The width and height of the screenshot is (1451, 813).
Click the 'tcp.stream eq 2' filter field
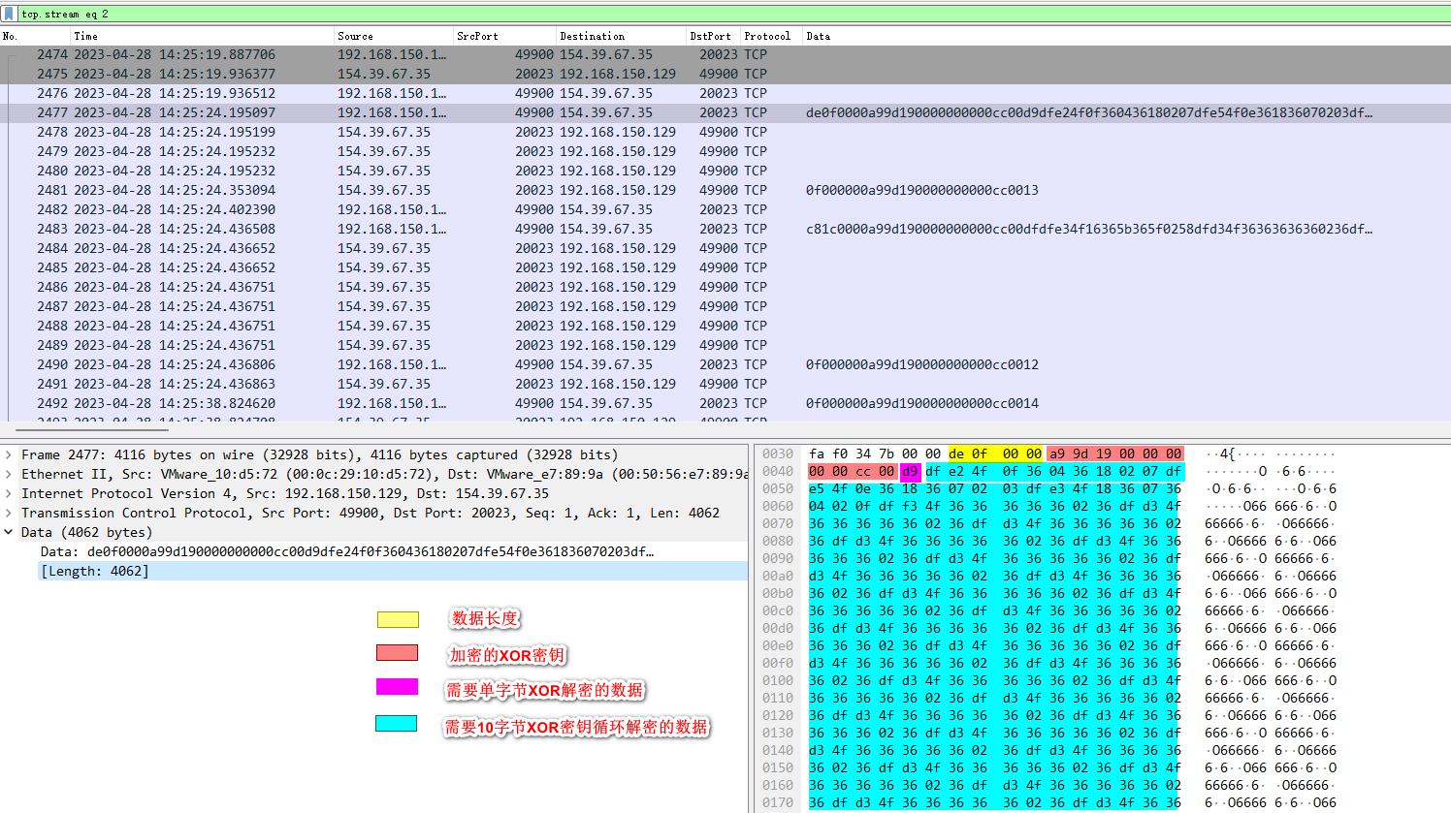coord(733,14)
